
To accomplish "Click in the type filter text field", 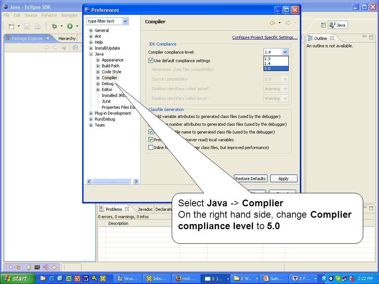I will pyautogui.click(x=104, y=21).
